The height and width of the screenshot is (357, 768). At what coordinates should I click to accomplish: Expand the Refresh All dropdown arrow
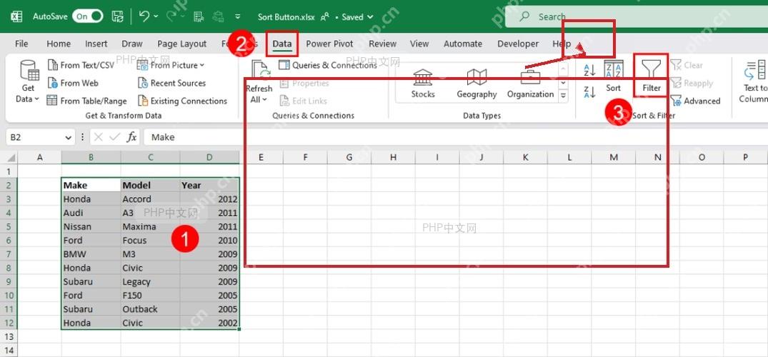tap(265, 100)
